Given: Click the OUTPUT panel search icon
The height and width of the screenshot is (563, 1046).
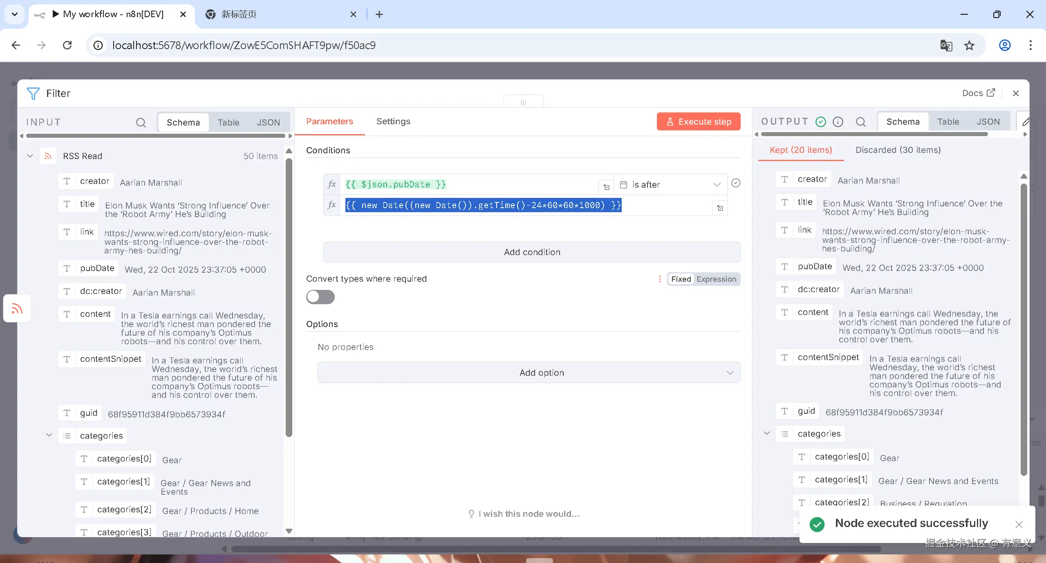Looking at the screenshot, I should click(x=860, y=122).
